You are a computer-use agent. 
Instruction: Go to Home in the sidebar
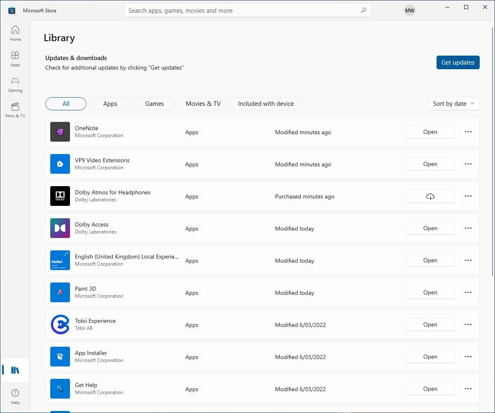point(15,33)
